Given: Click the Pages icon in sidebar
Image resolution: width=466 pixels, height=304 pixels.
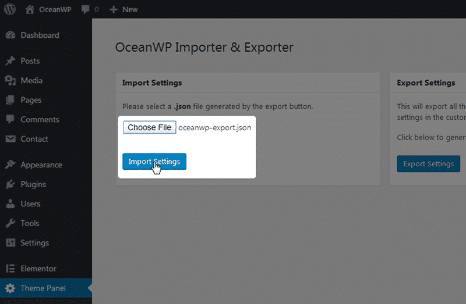Looking at the screenshot, I should 10,100.
